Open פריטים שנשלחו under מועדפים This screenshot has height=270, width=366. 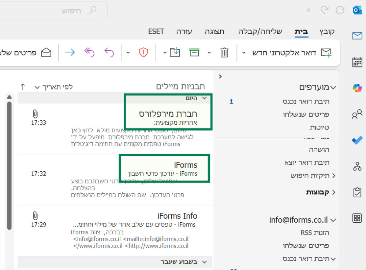click(x=306, y=114)
